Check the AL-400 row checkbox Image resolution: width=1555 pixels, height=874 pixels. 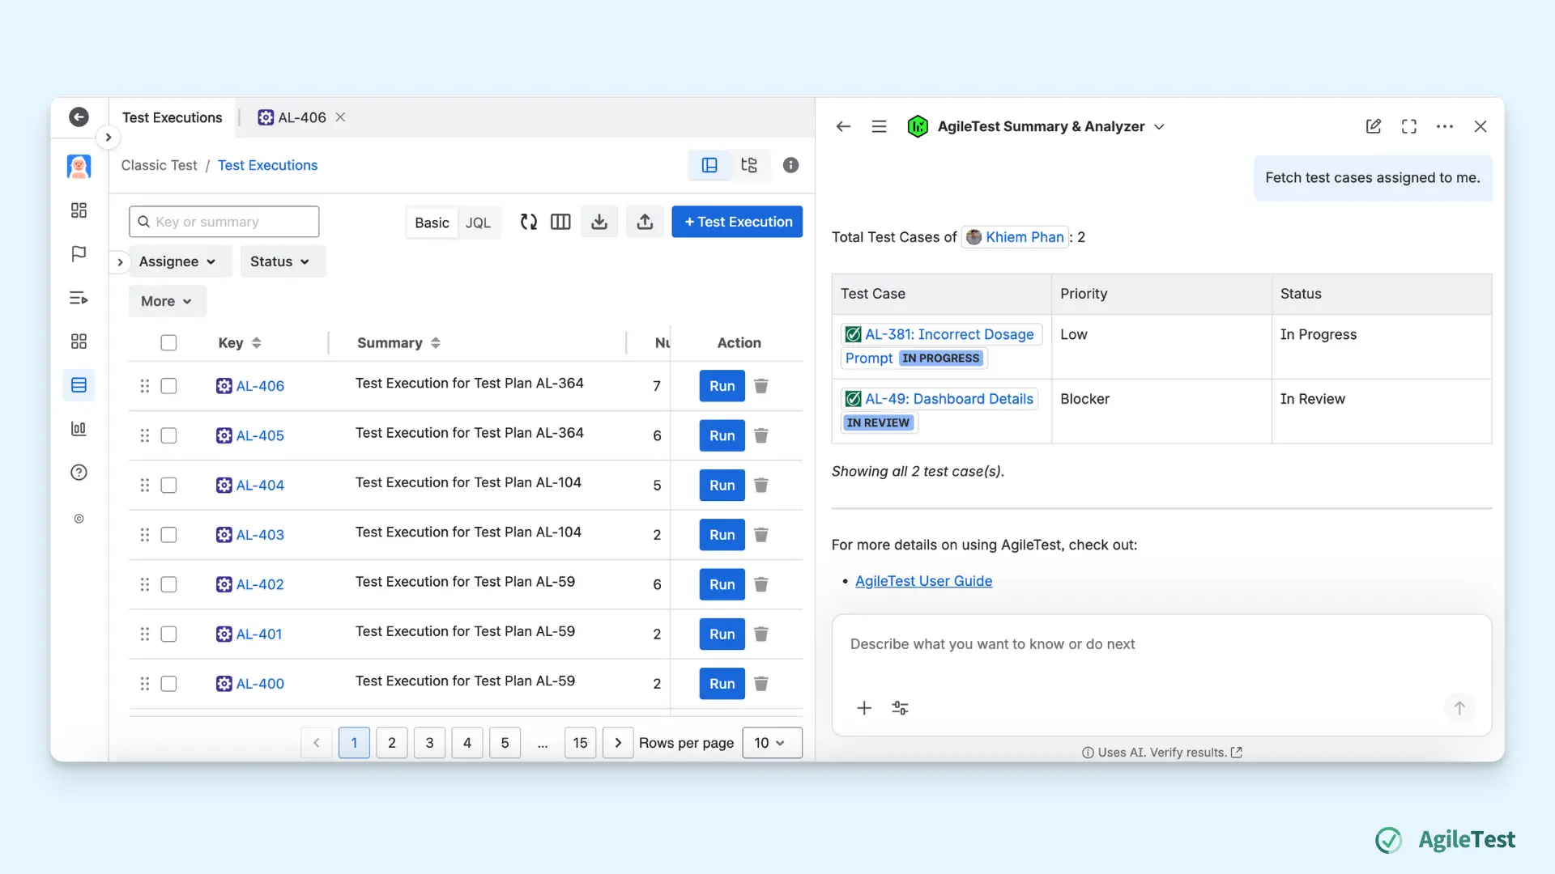(168, 684)
